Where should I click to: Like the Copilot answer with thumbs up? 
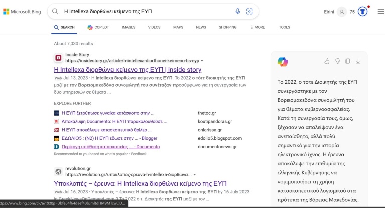pyautogui.click(x=327, y=61)
